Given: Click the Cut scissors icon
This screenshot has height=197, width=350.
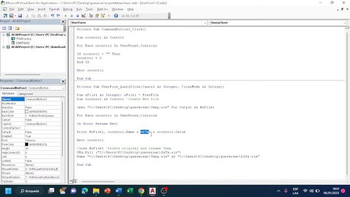Looking at the screenshot, I should 27,16.
